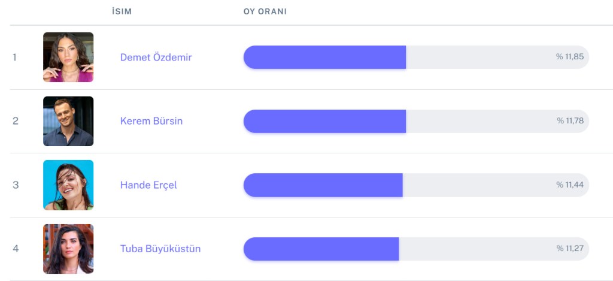Select the photo thumbnail beside Hande Erçel

point(68,185)
